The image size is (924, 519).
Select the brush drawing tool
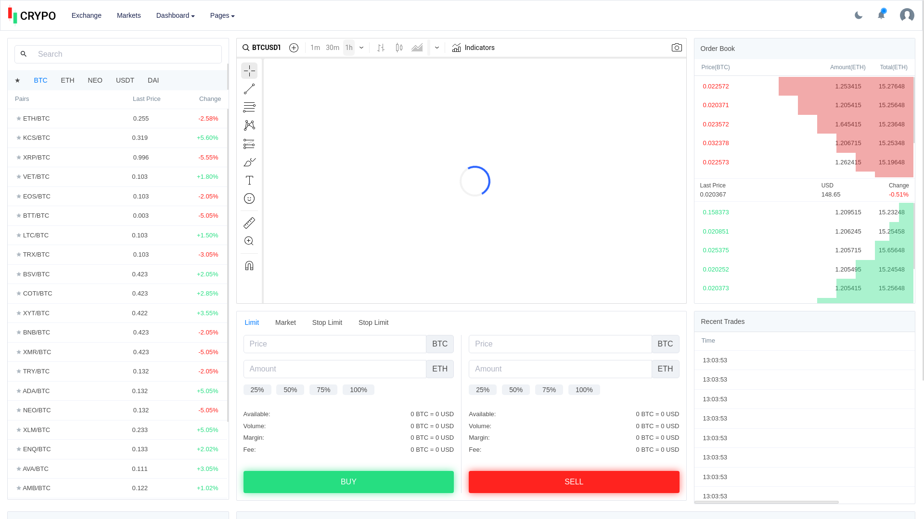point(249,162)
